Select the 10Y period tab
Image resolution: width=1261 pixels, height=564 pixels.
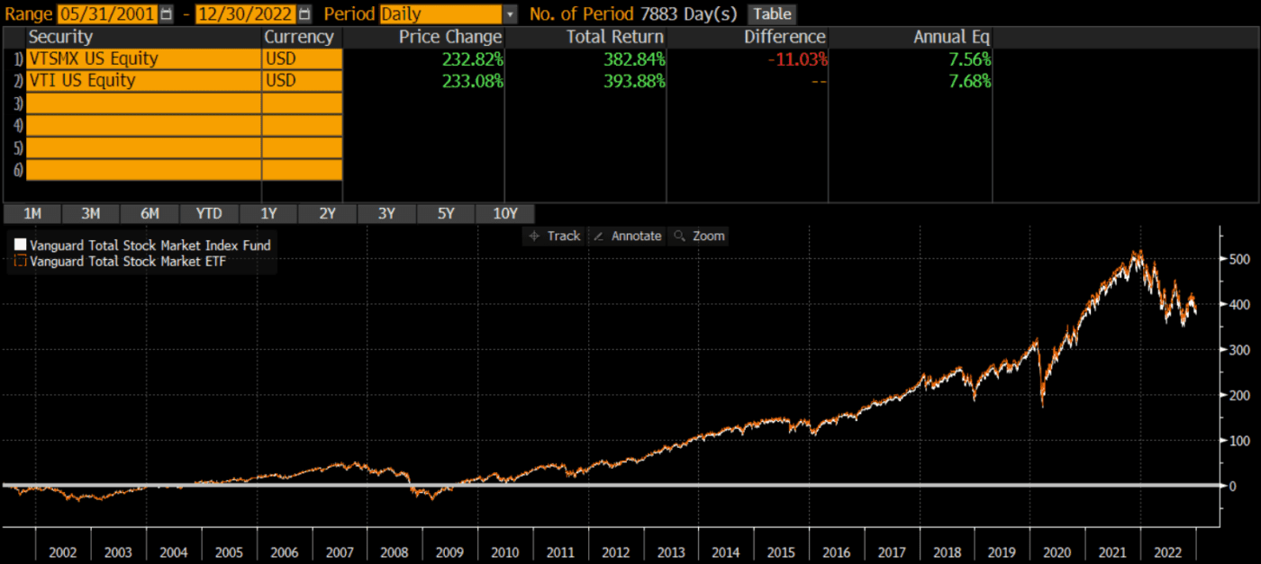[505, 213]
